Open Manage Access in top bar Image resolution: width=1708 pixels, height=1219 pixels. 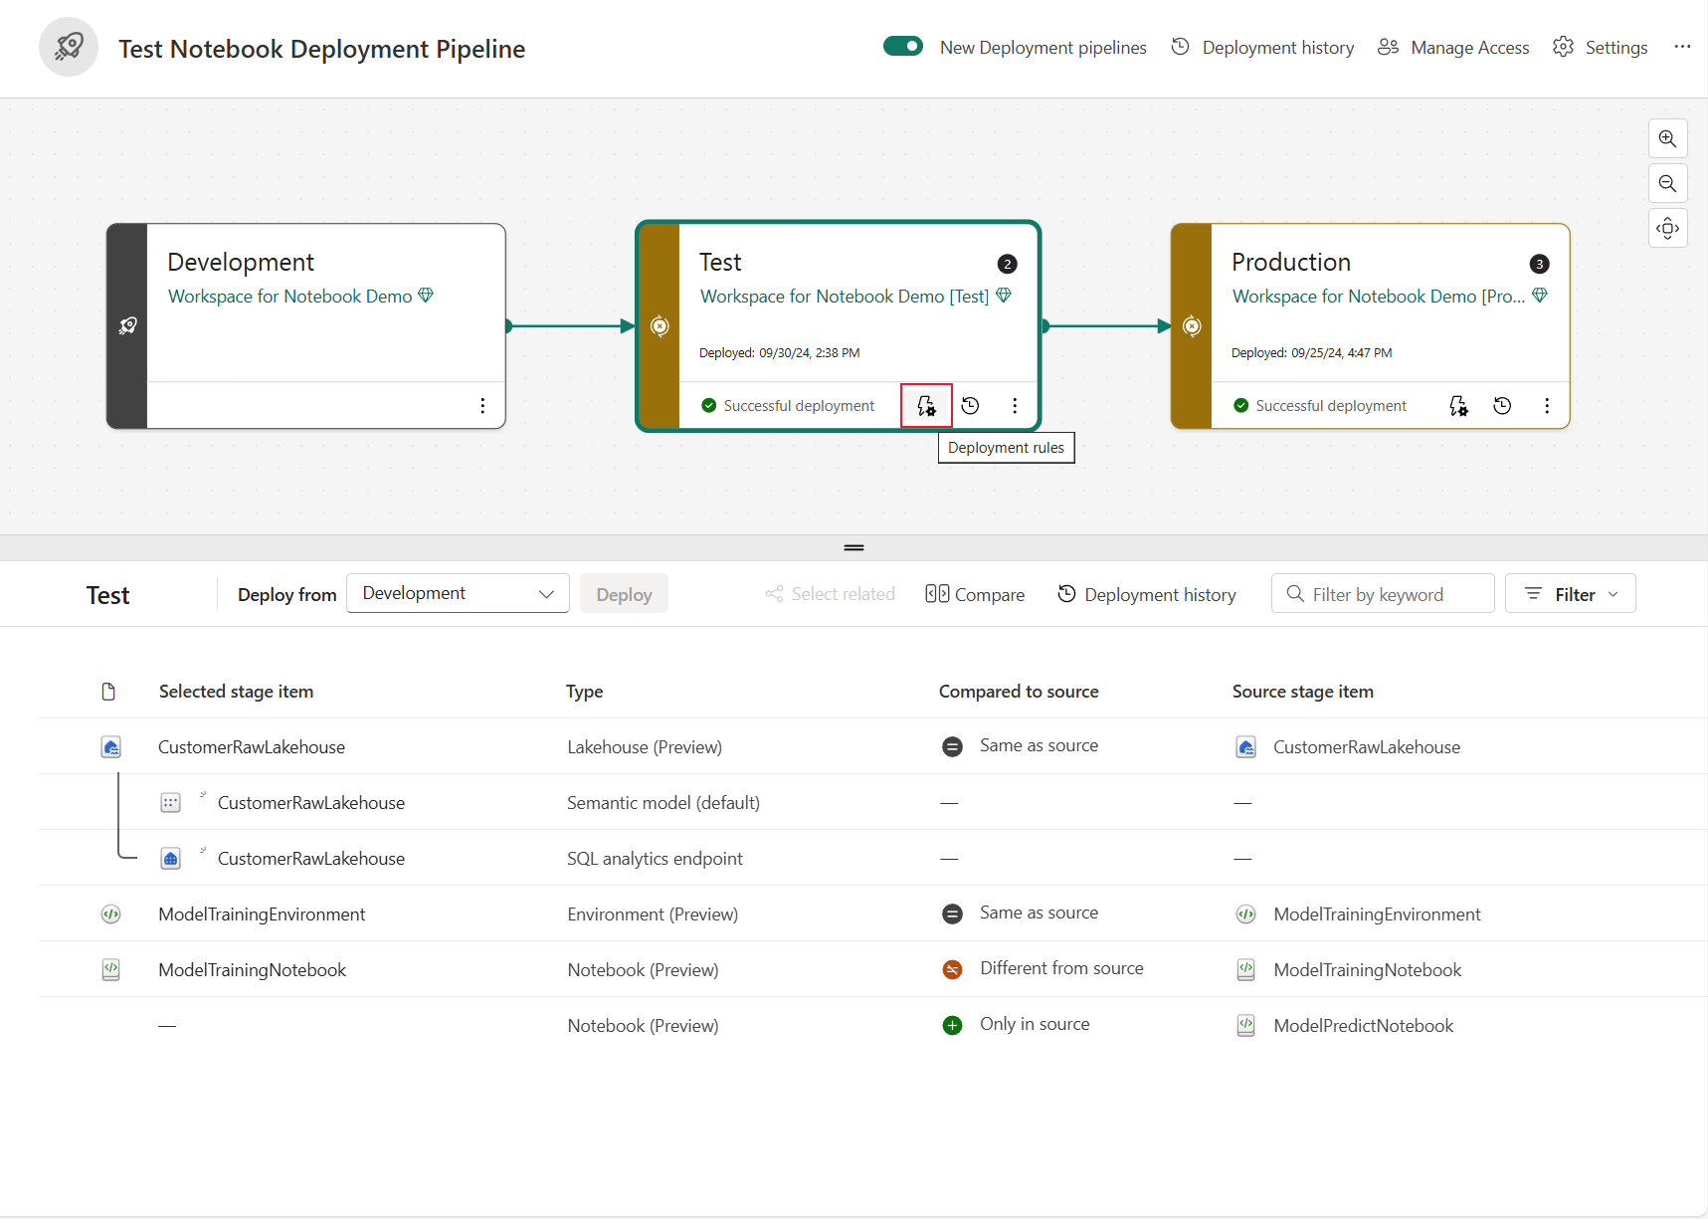pos(1453,48)
